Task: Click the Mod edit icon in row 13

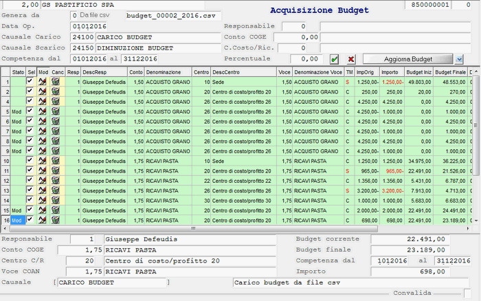Action: tap(43, 190)
